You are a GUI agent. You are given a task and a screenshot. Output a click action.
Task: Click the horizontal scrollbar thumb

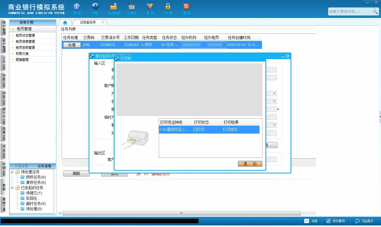click(x=181, y=213)
